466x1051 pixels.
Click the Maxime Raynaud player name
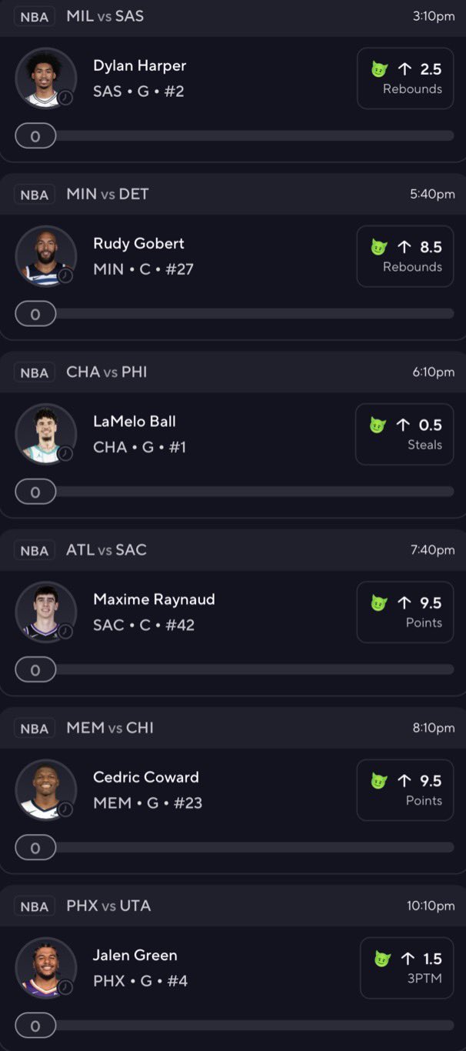[154, 599]
